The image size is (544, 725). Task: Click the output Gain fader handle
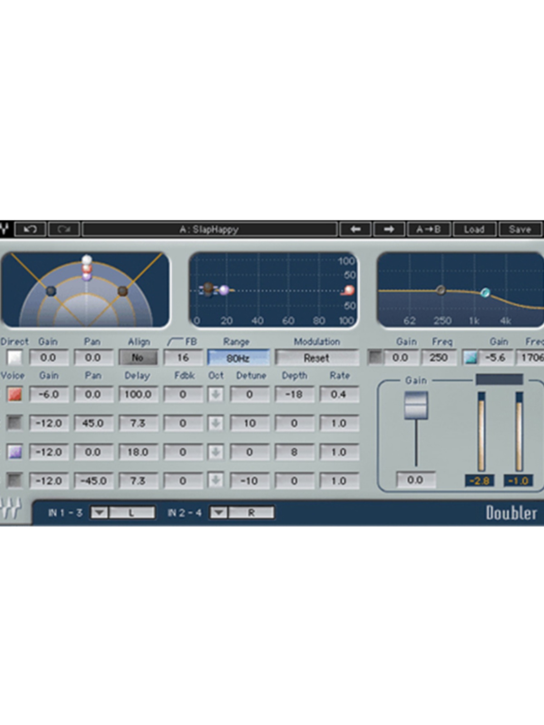tap(416, 405)
